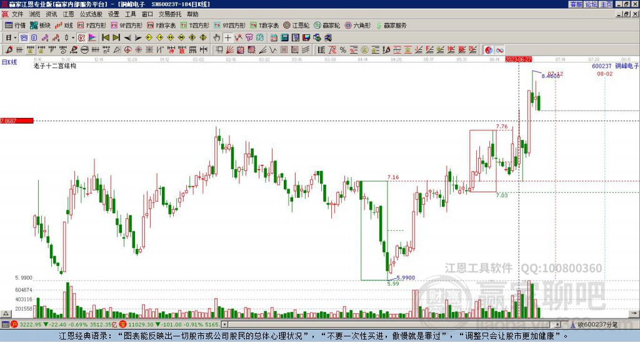Click the infinity loop icon
This screenshot has height=342, width=640.
pyautogui.click(x=499, y=50)
